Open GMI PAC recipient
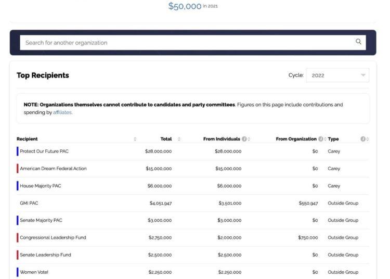The image size is (390, 279). tap(29, 203)
